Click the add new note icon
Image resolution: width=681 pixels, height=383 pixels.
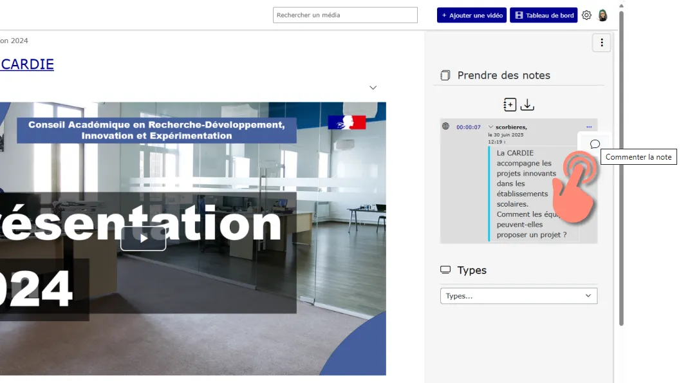pyautogui.click(x=509, y=105)
